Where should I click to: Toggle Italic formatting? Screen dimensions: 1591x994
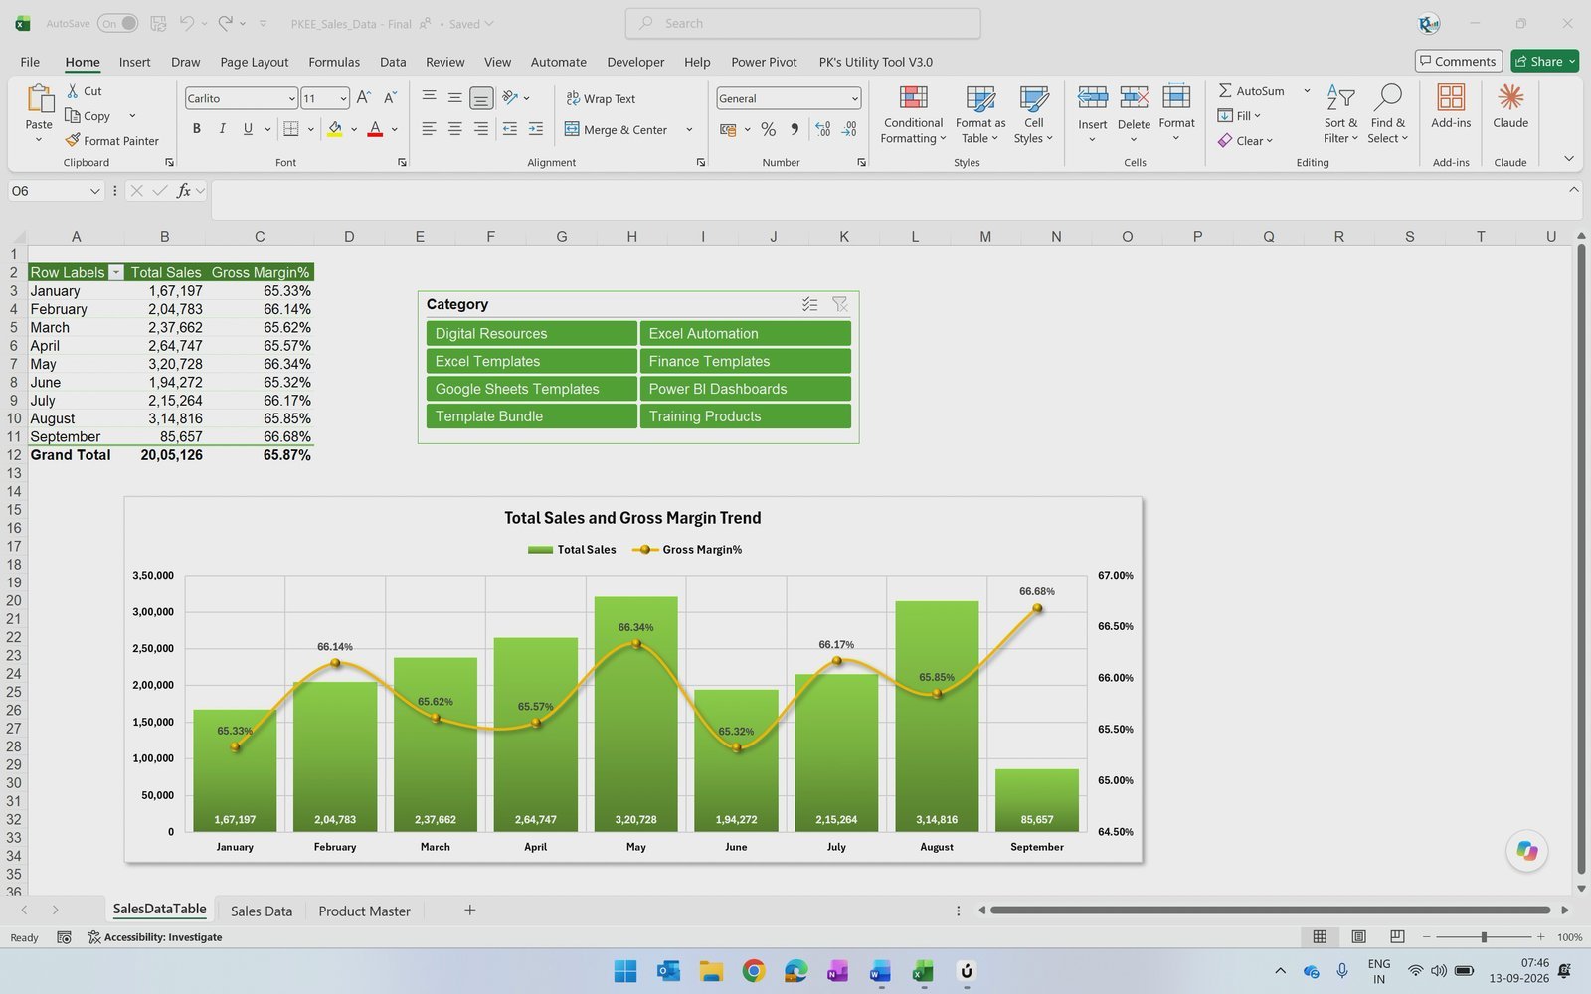[x=222, y=129]
